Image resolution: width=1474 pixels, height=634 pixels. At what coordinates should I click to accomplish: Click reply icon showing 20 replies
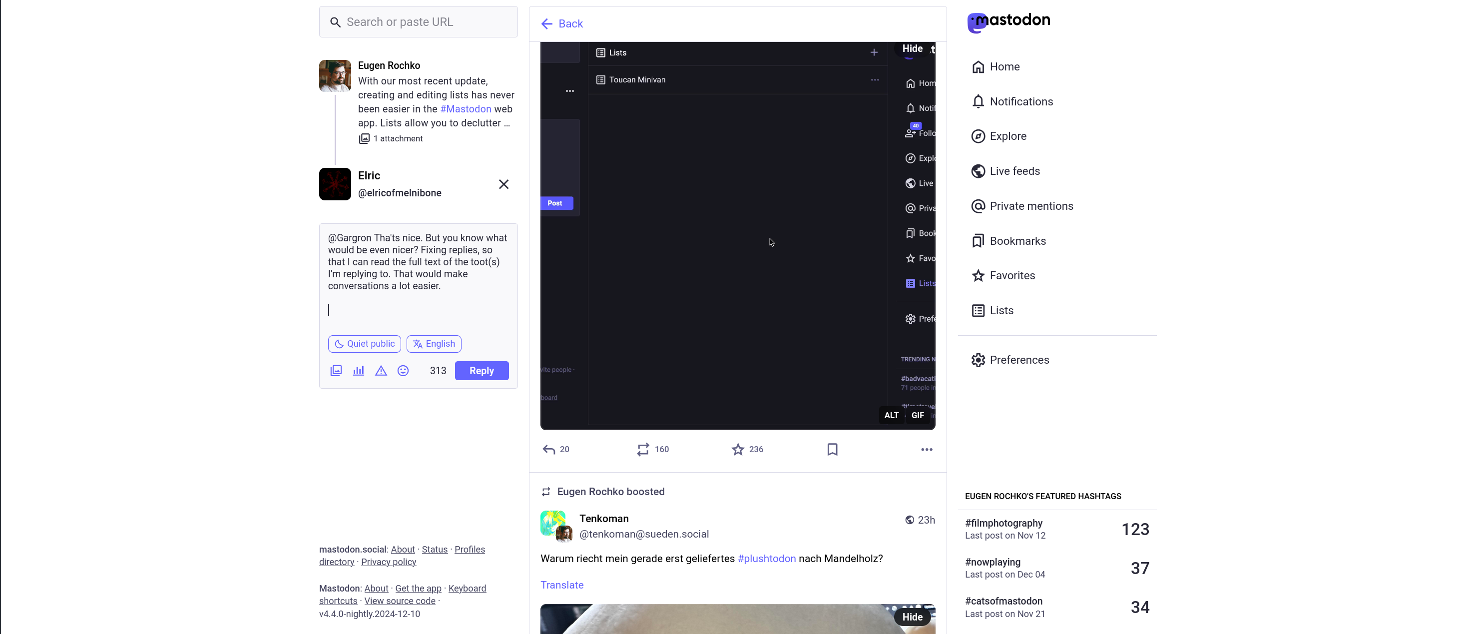pos(549,449)
